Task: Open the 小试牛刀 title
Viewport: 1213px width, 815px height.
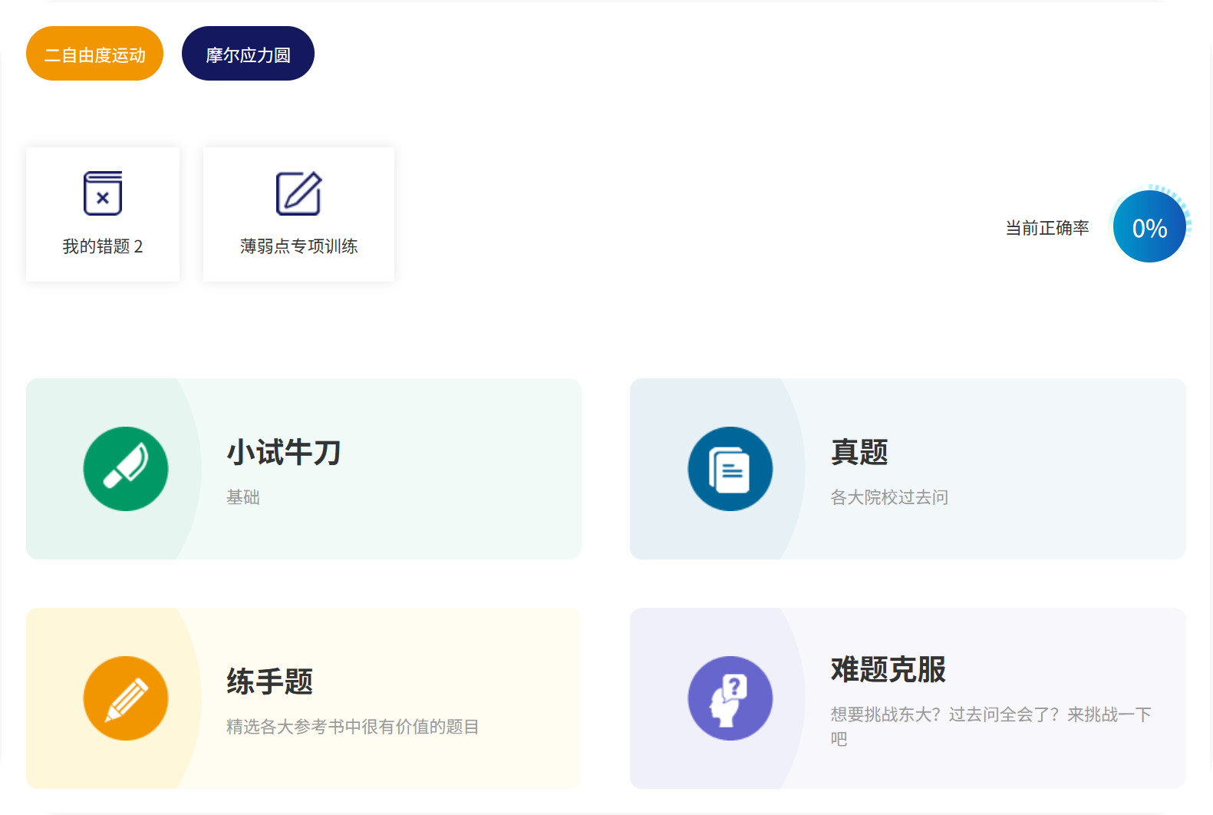Action: [x=284, y=452]
